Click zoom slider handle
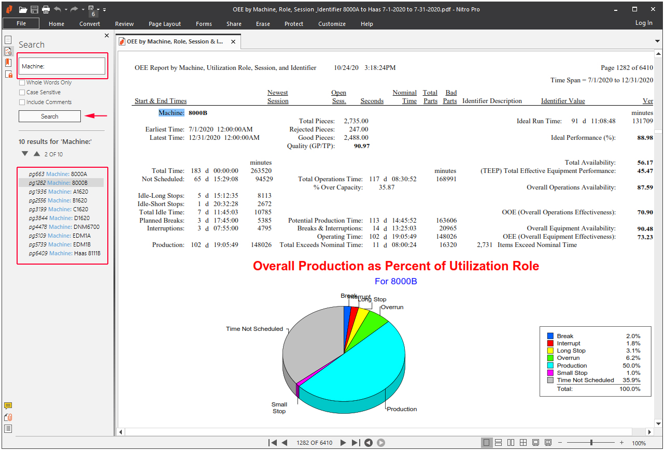 (x=591, y=443)
